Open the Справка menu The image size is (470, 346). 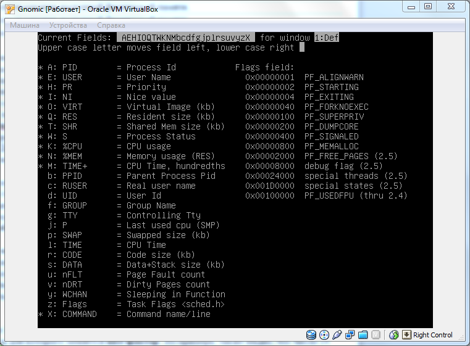coord(111,25)
